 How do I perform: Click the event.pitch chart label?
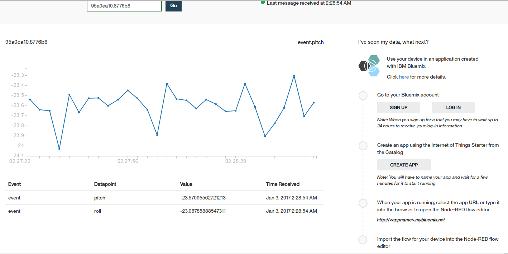tap(311, 42)
